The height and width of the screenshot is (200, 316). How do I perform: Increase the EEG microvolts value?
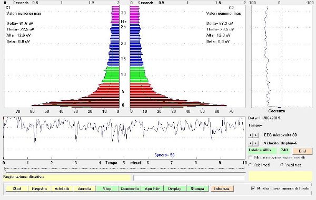point(256,135)
